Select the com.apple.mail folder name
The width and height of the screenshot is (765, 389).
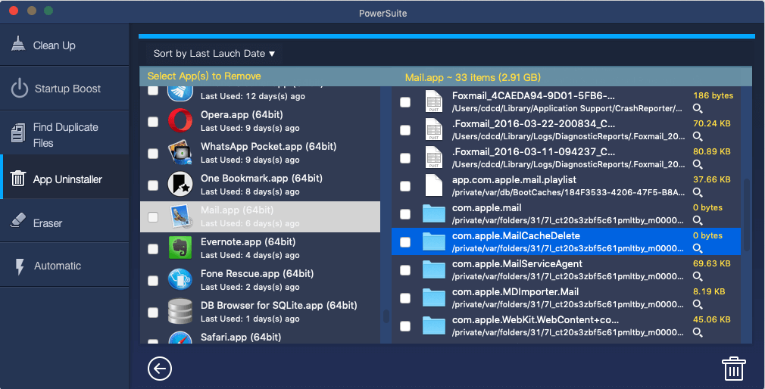pos(486,207)
